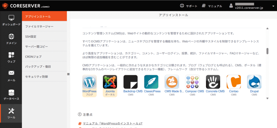Click the サポート link in header
This screenshot has height=128, width=277.
point(192,6)
